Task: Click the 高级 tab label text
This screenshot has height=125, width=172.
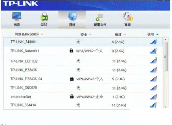Action: tap(128, 25)
